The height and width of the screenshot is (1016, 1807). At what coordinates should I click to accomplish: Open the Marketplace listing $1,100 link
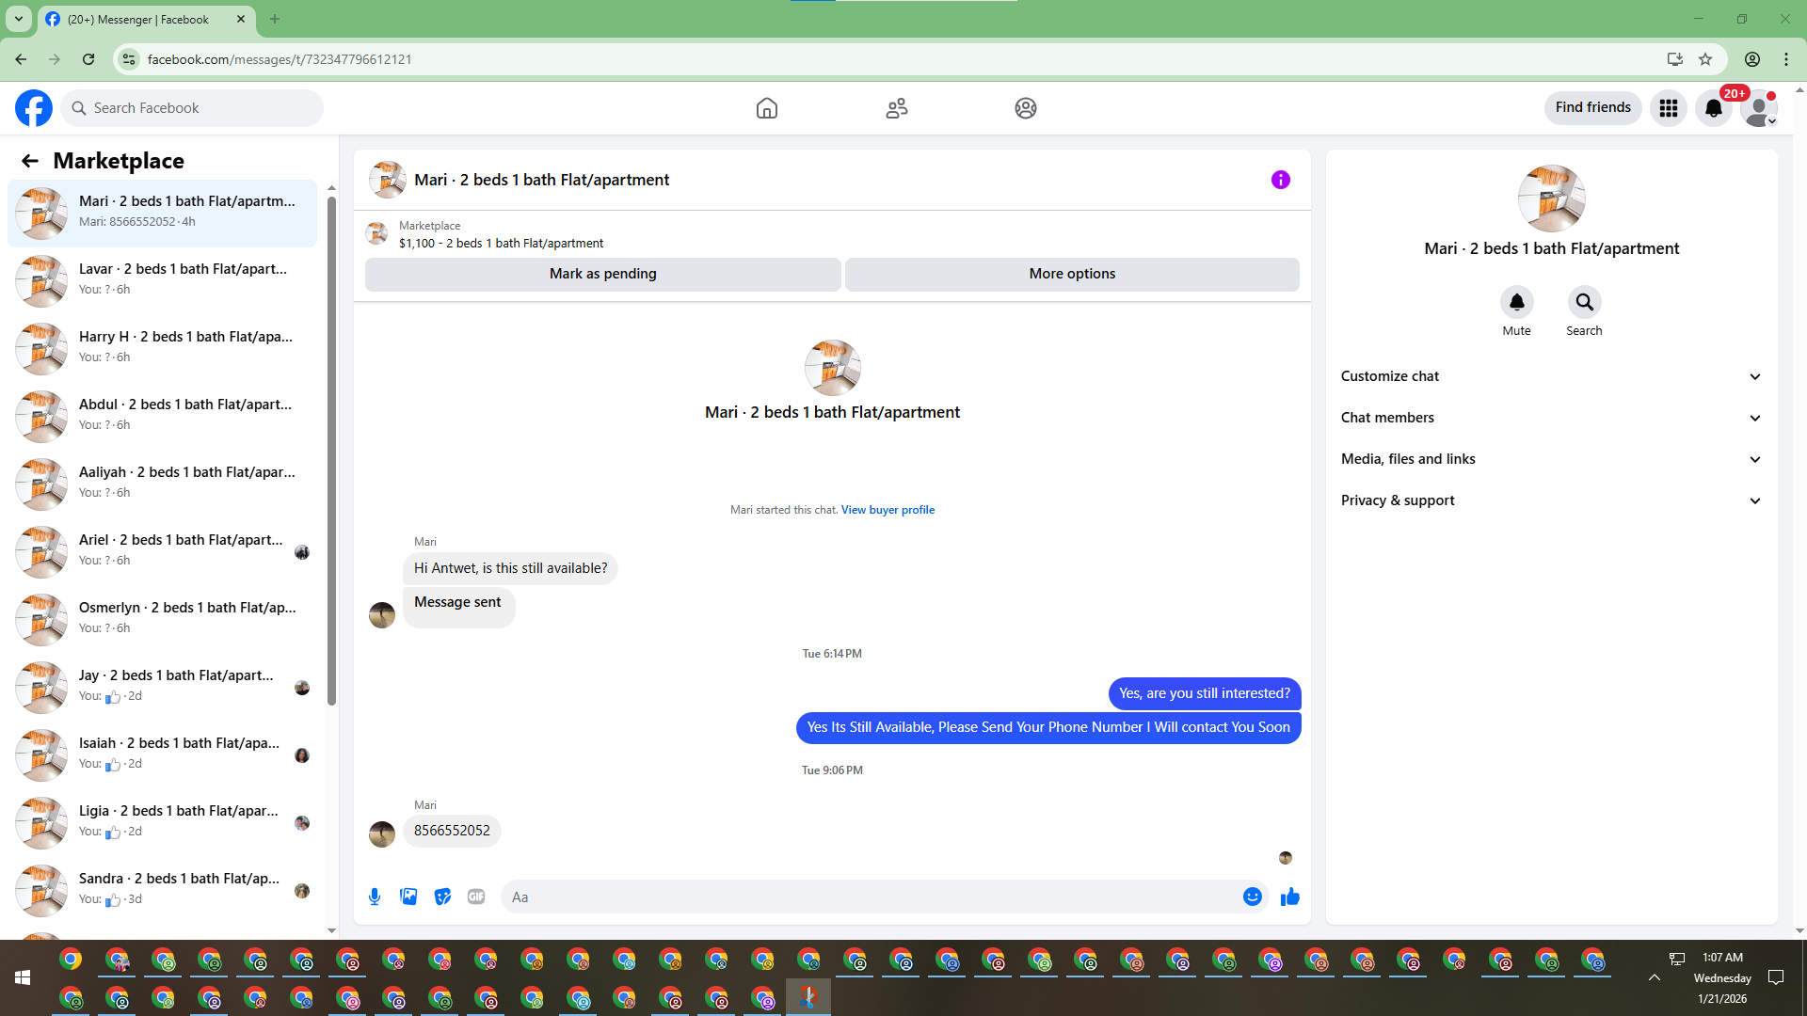click(501, 244)
